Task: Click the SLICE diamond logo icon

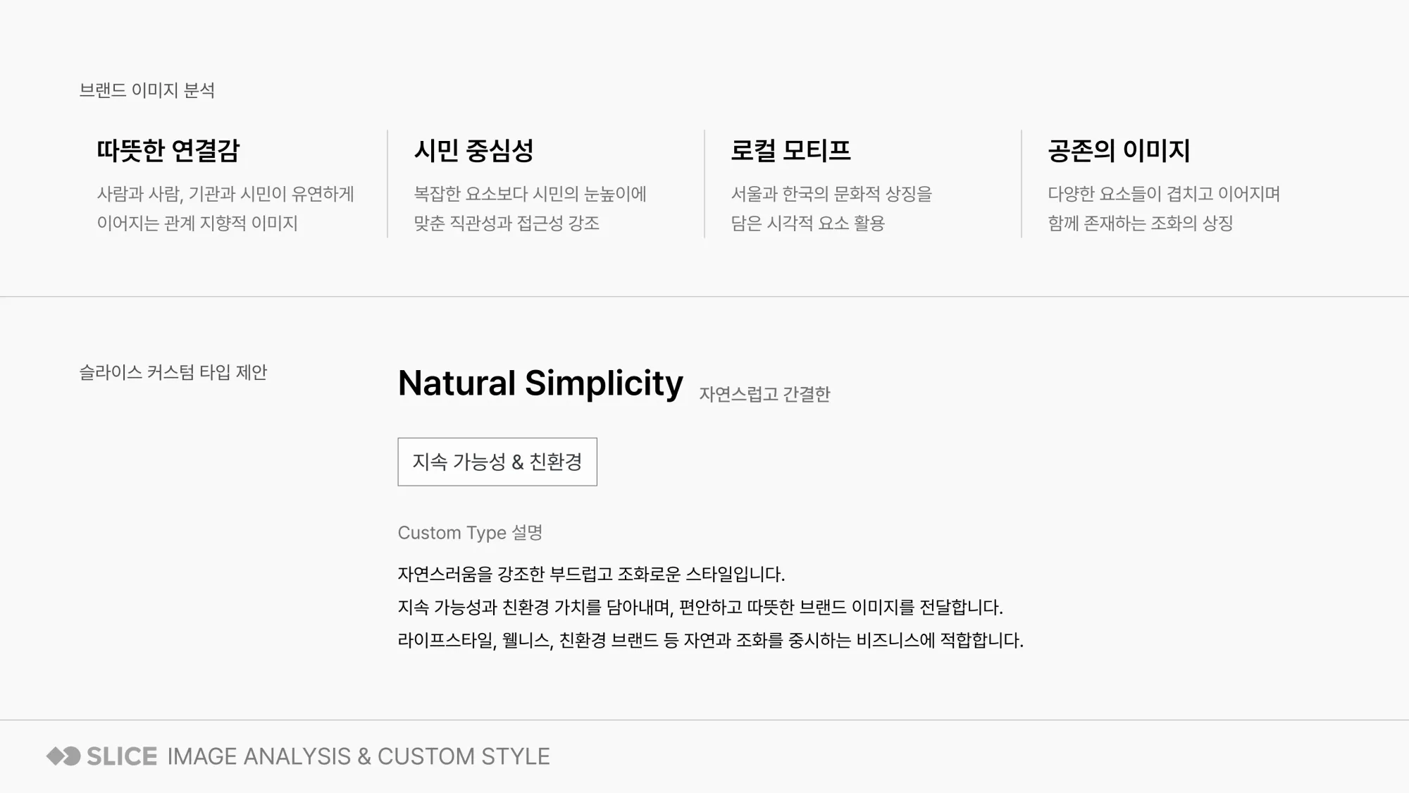Action: click(x=63, y=756)
